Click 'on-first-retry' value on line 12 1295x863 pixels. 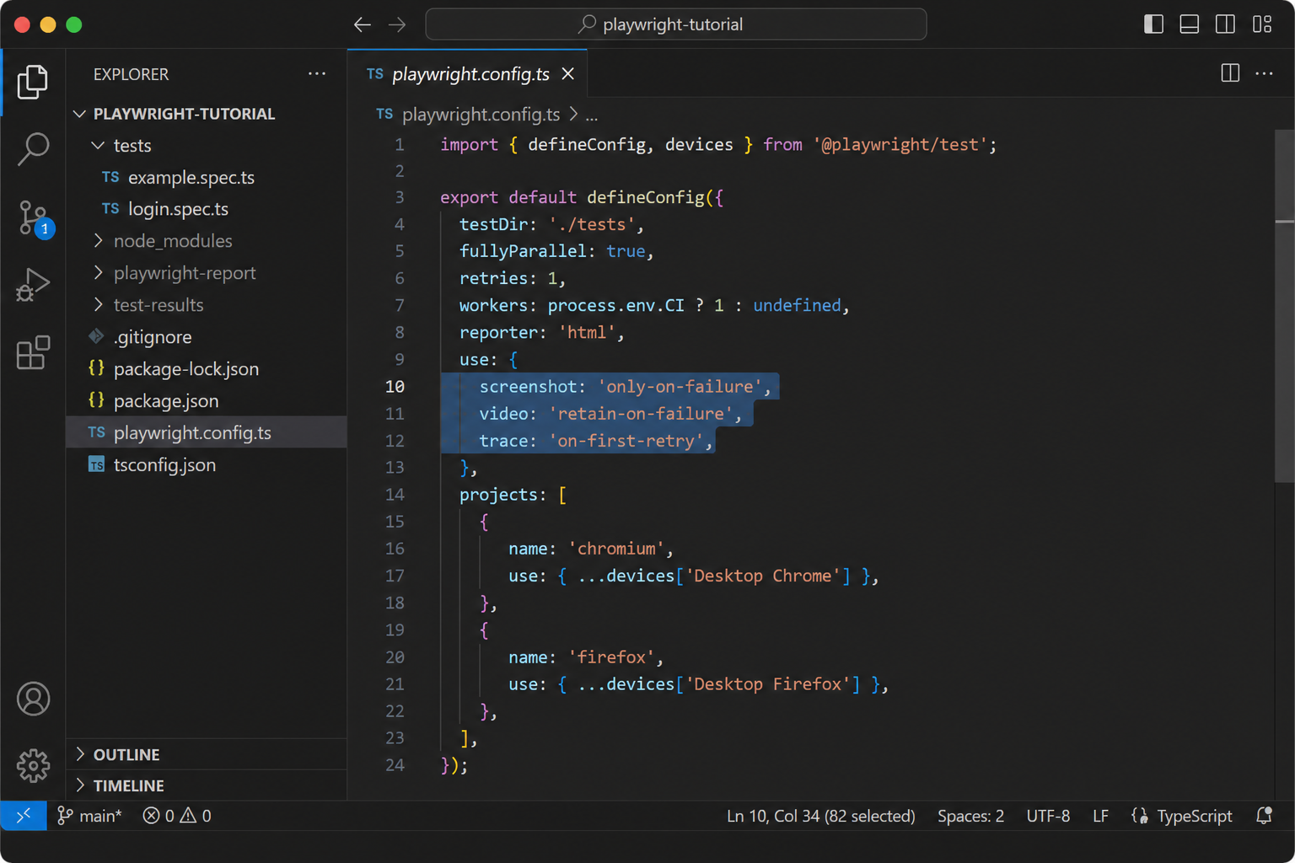(626, 441)
